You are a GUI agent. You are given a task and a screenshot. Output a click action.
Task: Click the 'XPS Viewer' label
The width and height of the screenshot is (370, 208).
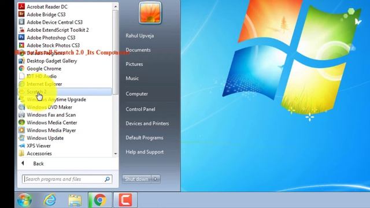39,146
